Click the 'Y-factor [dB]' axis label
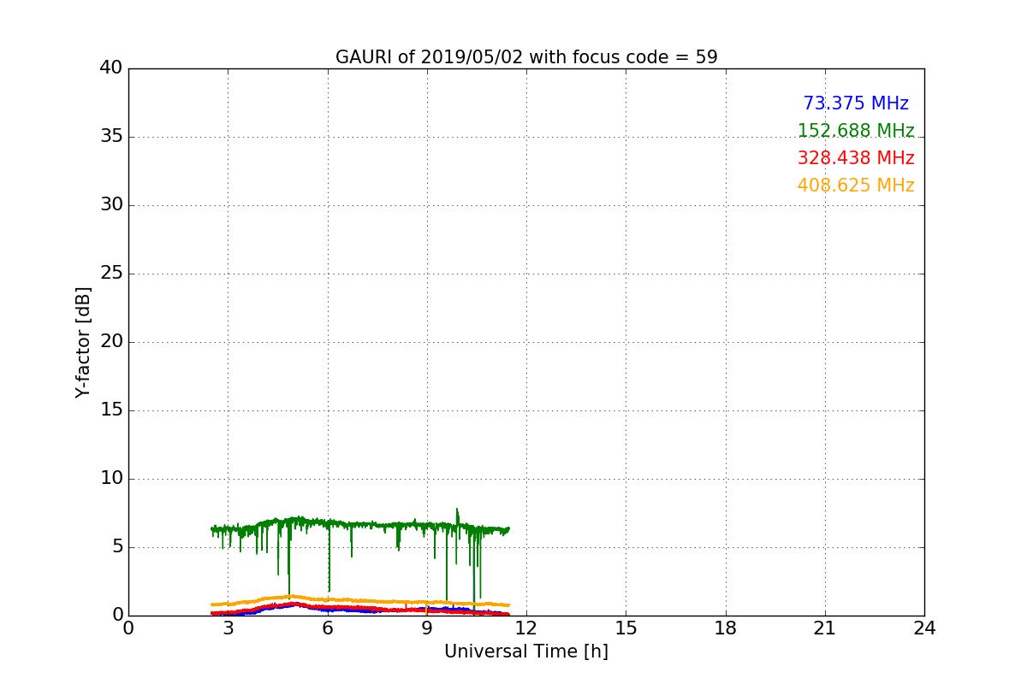Screen dimensions: 1027x684 [x=83, y=342]
